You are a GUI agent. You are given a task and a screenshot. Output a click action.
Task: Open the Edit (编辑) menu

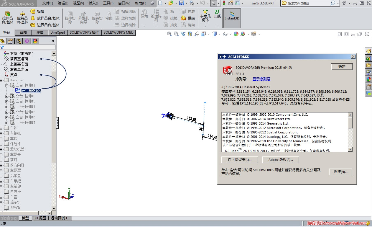click(x=63, y=3)
